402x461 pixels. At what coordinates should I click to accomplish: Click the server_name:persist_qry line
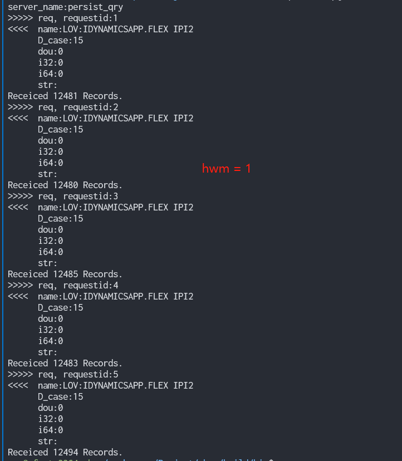tap(65, 7)
